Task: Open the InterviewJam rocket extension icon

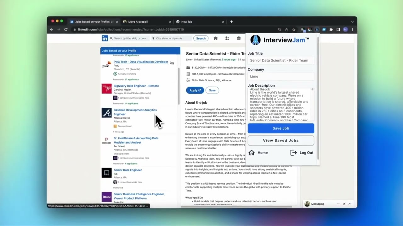Action: (x=317, y=30)
